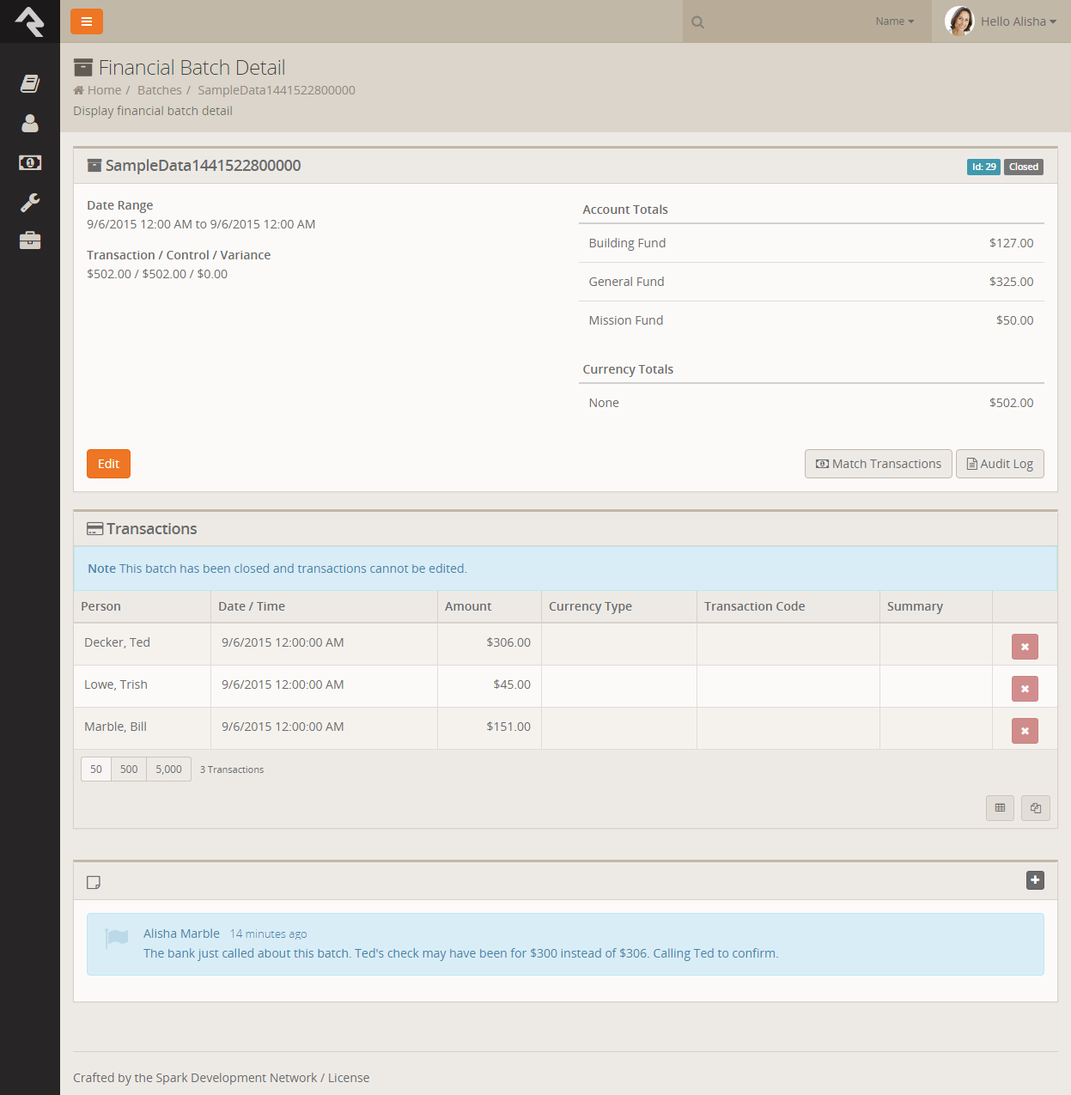Screen dimensions: 1071x1095
Task: Open the Marble, Bill transaction row
Action: [x=565, y=728]
